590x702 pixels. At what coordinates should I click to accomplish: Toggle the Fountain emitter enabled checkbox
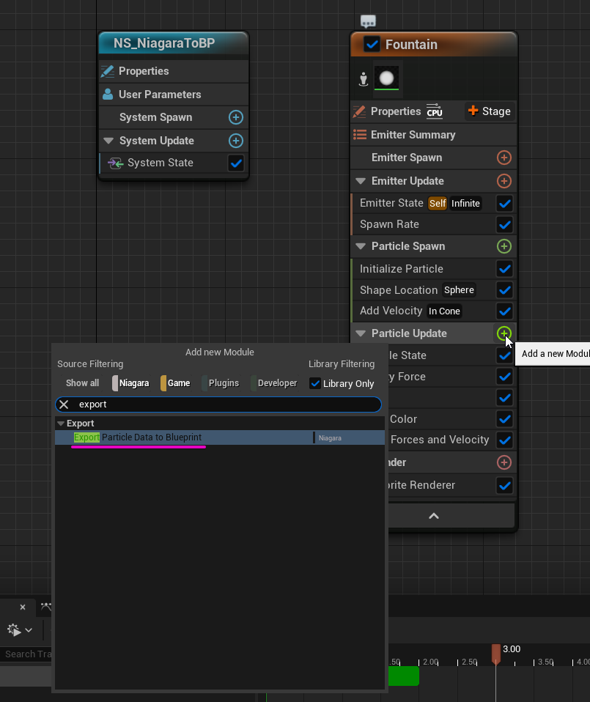372,44
